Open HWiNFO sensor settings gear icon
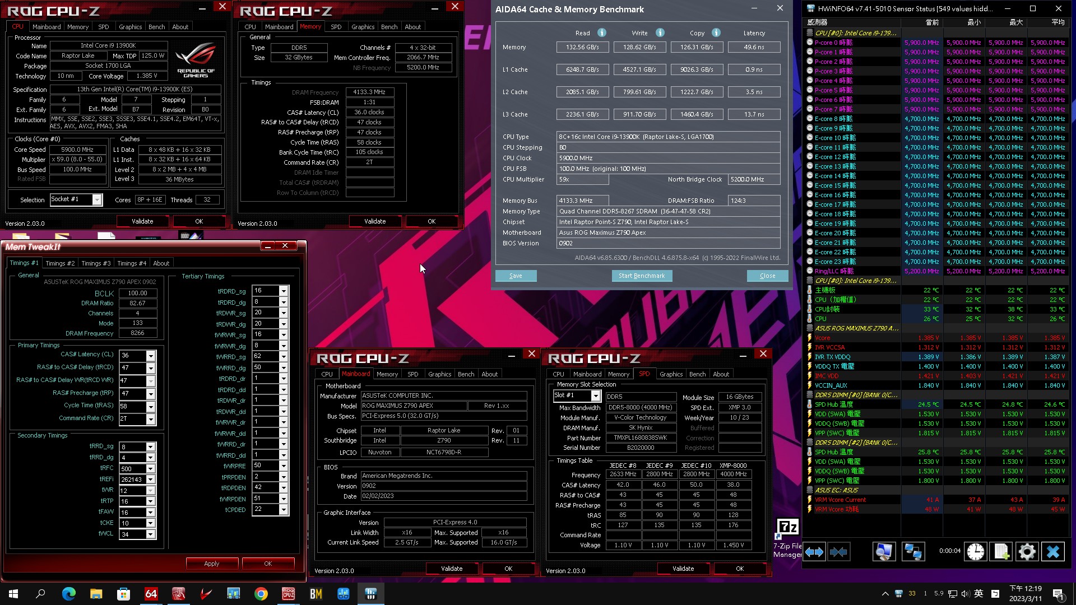Image resolution: width=1076 pixels, height=605 pixels. click(x=1027, y=552)
